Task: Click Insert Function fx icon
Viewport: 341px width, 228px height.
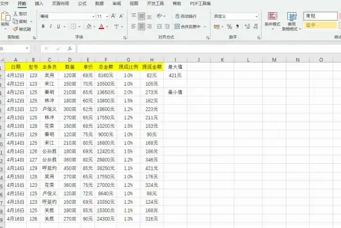Action: [70, 49]
